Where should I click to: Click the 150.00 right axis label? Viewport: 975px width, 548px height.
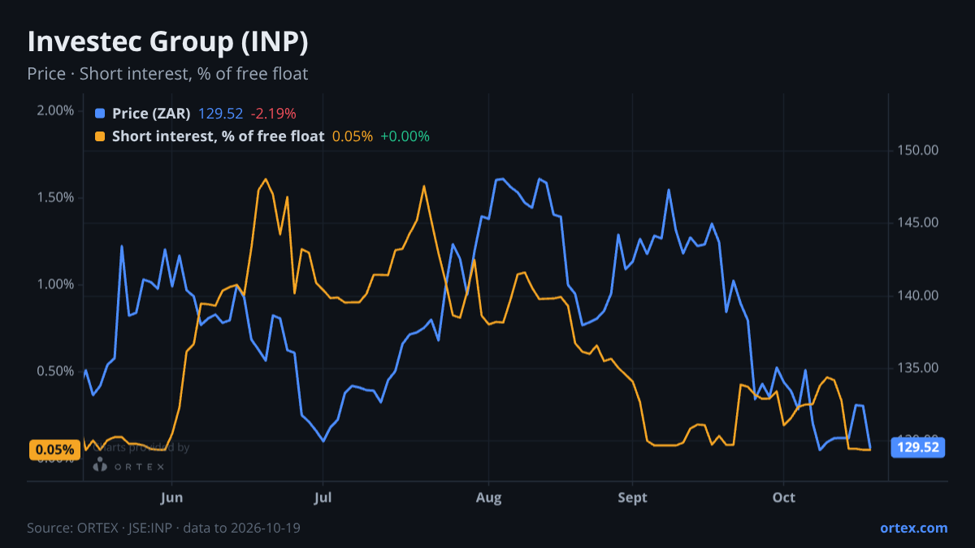pos(918,150)
